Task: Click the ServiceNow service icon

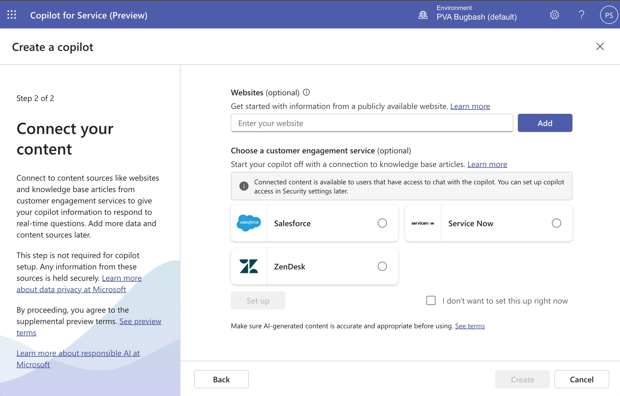Action: 422,223
